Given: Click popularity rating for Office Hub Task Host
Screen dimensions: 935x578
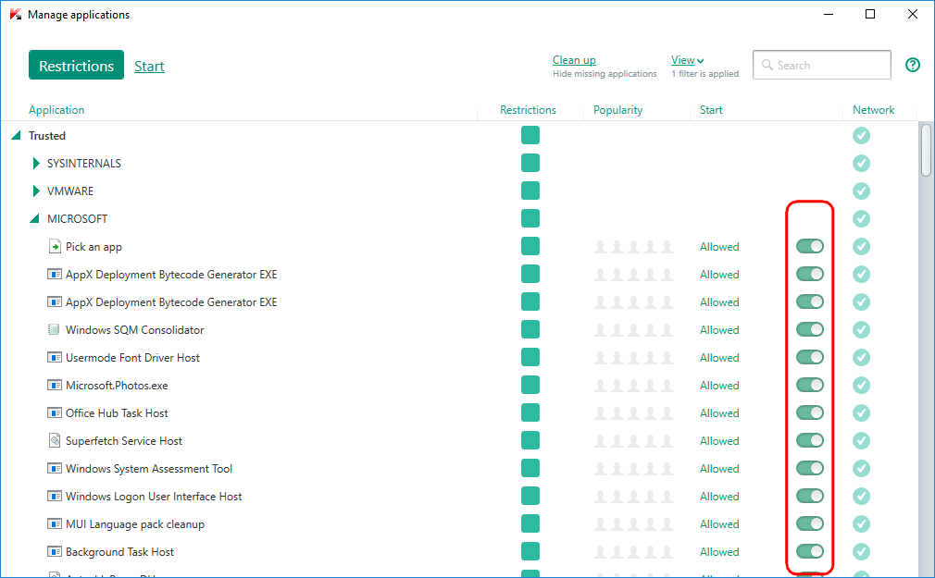Looking at the screenshot, I should point(633,413).
